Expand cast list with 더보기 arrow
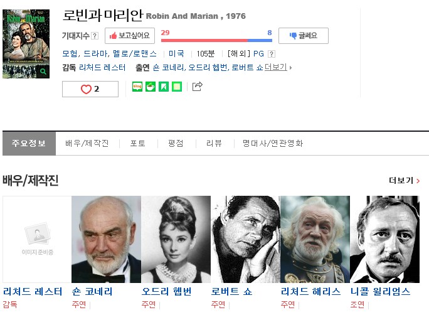429x315 pixels. (278, 67)
